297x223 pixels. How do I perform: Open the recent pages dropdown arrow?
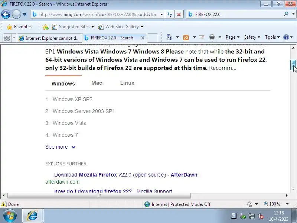coord(25,14)
